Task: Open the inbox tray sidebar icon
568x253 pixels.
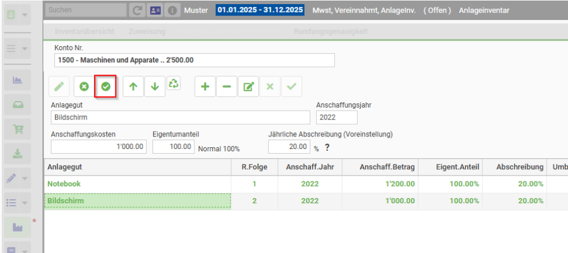Action: tap(17, 105)
